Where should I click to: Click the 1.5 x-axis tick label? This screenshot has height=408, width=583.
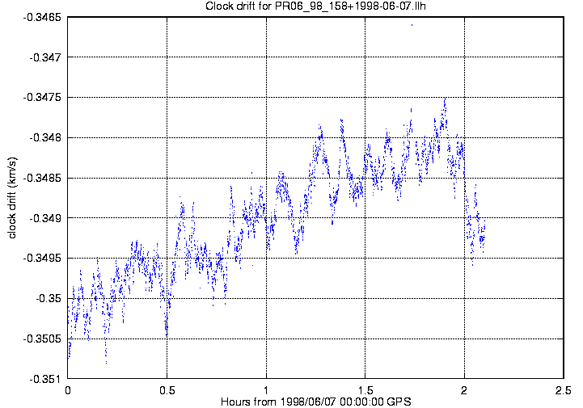point(365,390)
